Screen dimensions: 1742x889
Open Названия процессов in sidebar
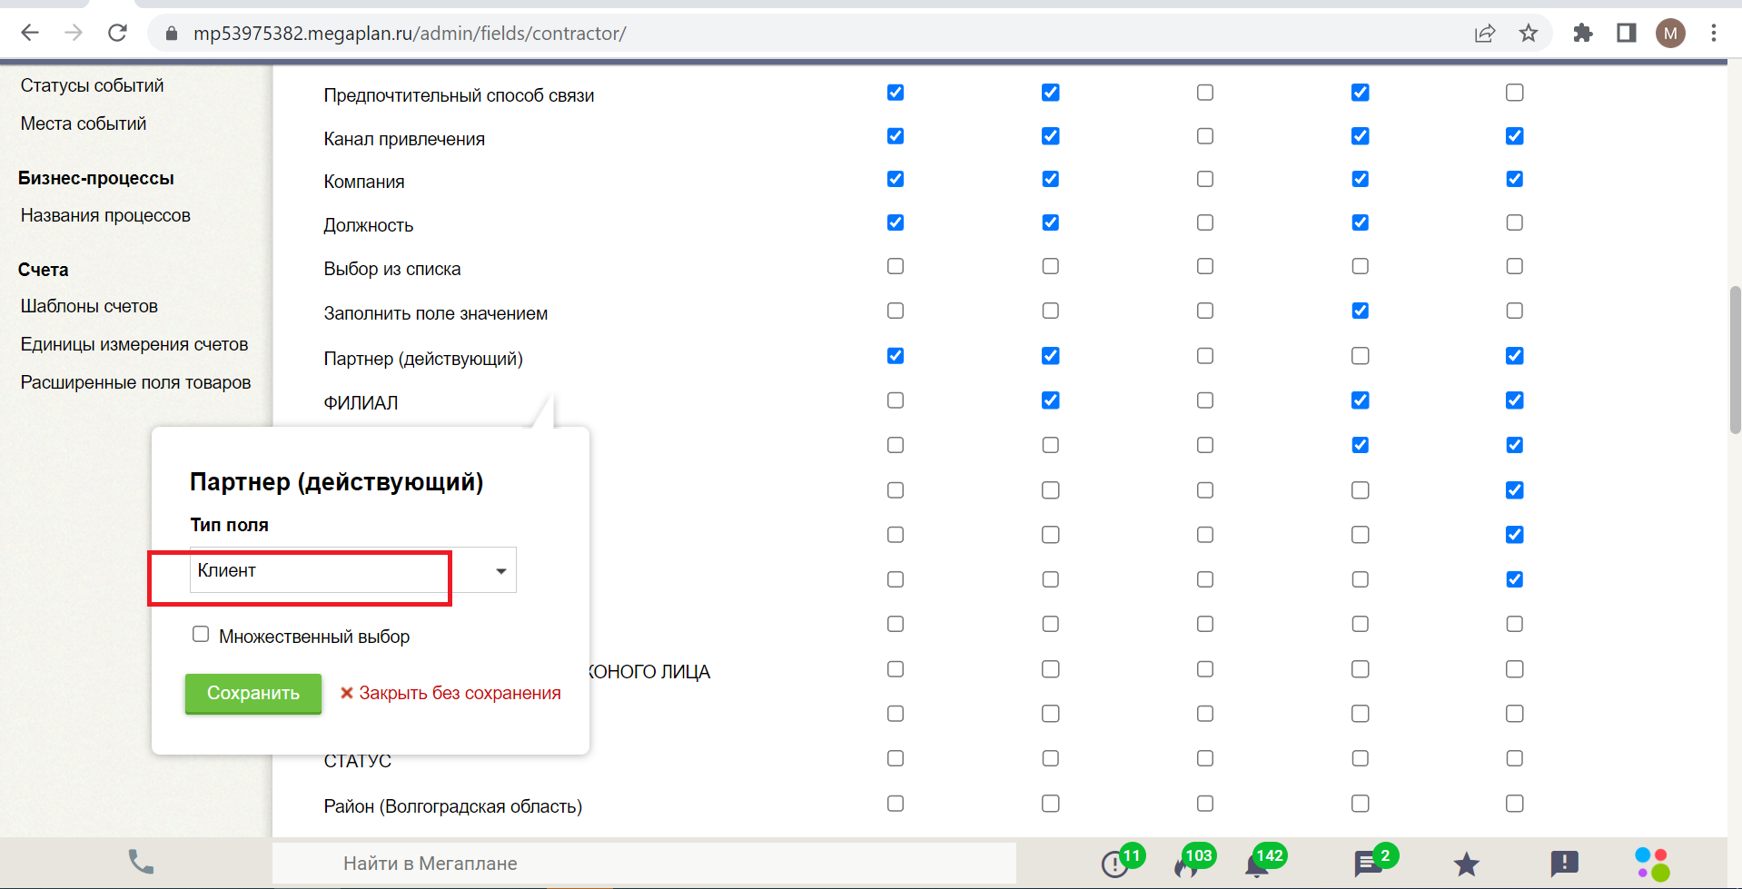point(105,215)
